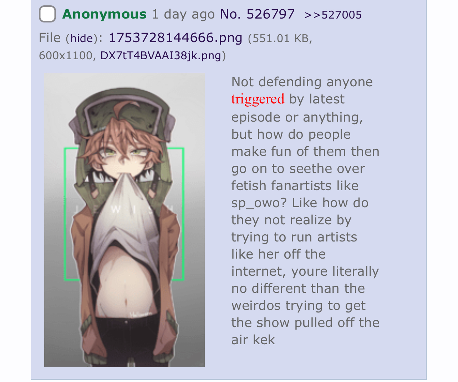458x382 pixels.
Task: Click 'Not defending anyone' opening line
Action: [302, 82]
